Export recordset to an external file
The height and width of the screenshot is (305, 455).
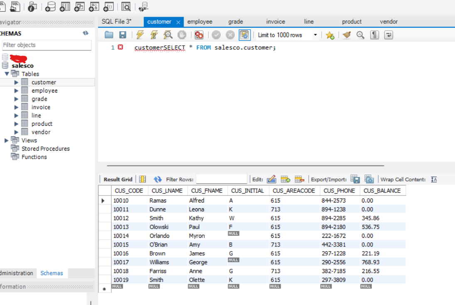pos(355,179)
